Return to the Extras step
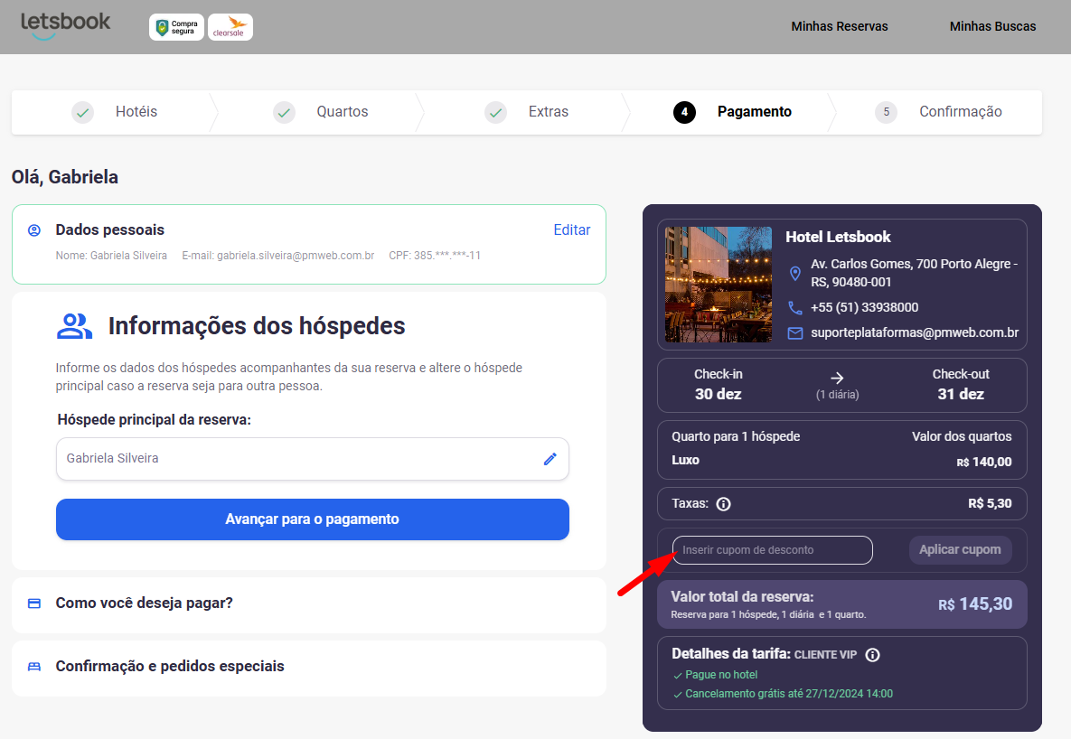The height and width of the screenshot is (739, 1071). 549,112
